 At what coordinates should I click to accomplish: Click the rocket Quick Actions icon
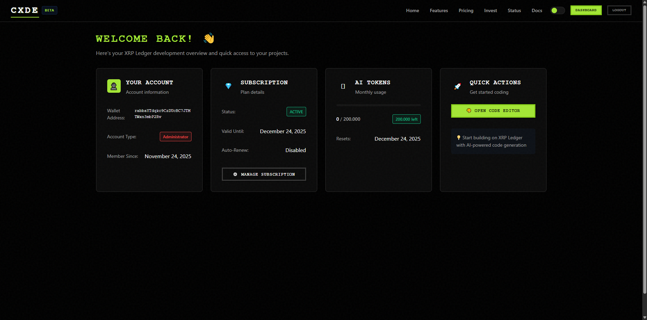click(458, 86)
